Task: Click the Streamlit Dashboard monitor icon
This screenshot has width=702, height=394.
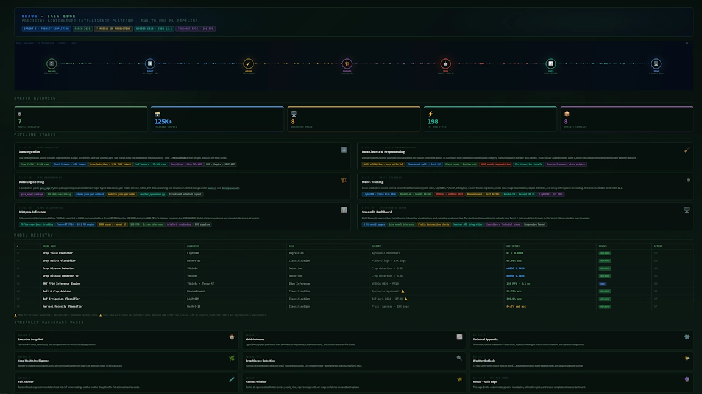Action: click(x=687, y=210)
